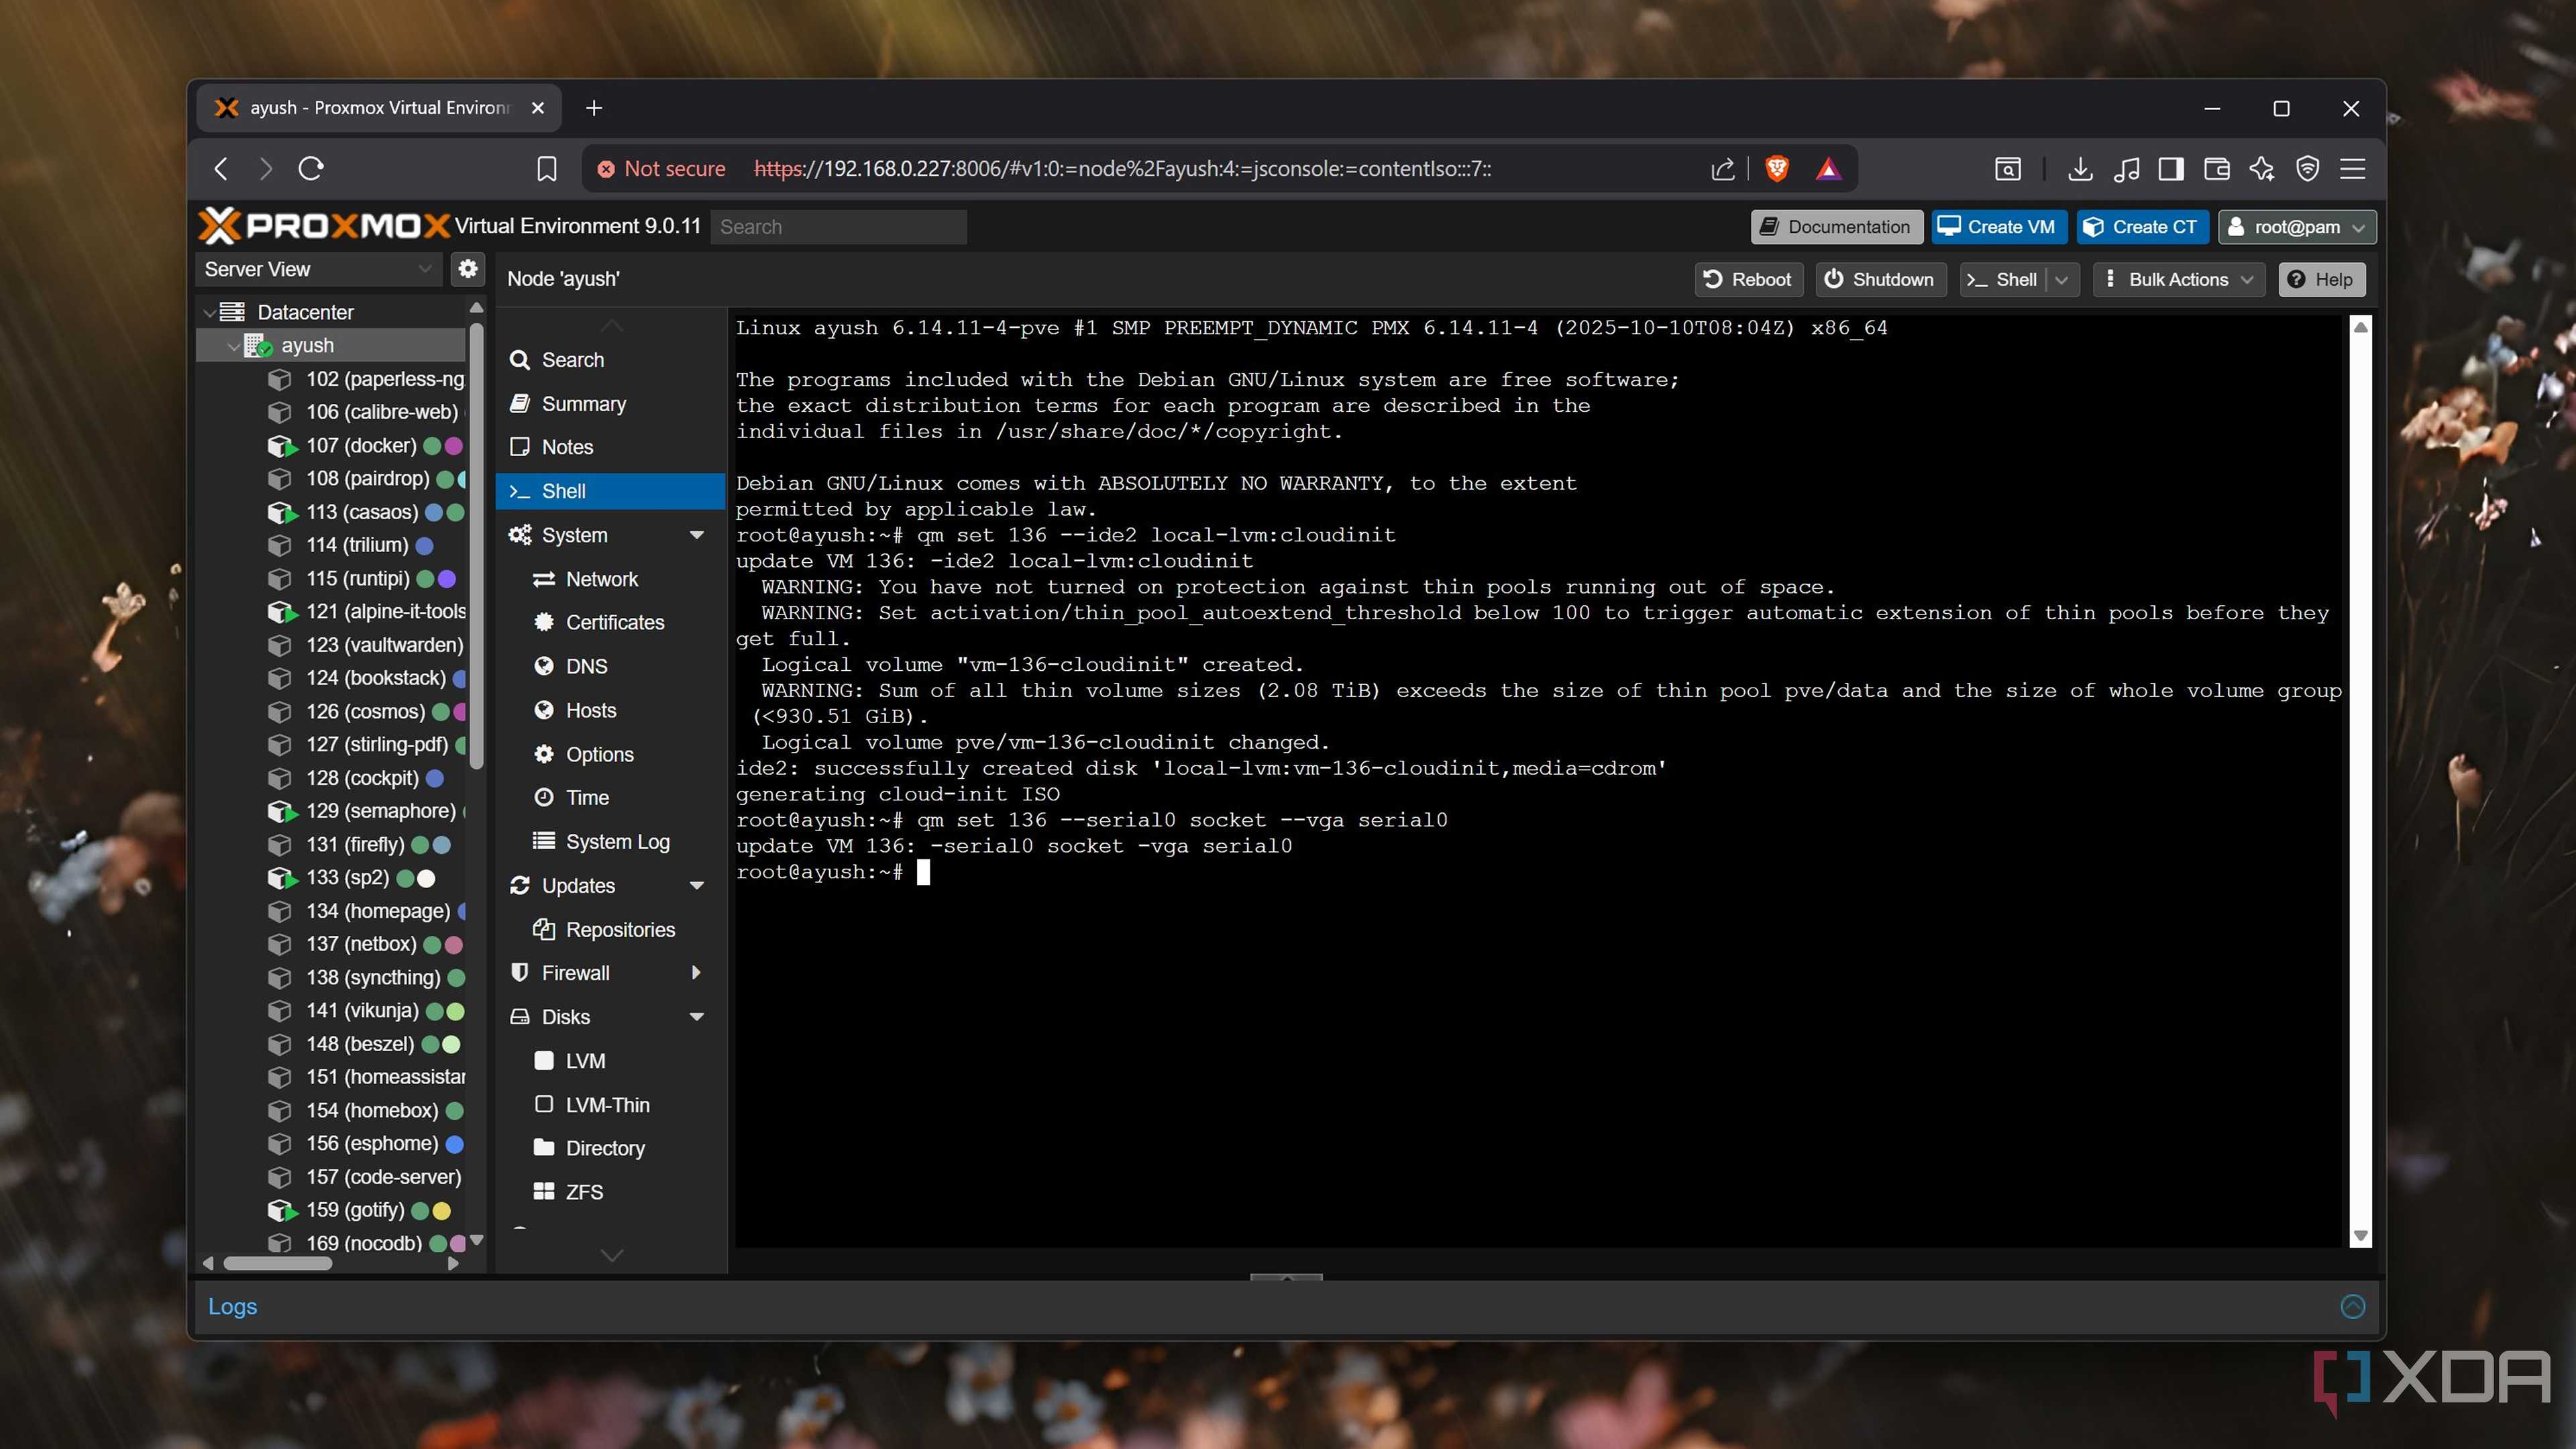Click the Not secure warning indicator
2576x1449 pixels.
click(661, 168)
